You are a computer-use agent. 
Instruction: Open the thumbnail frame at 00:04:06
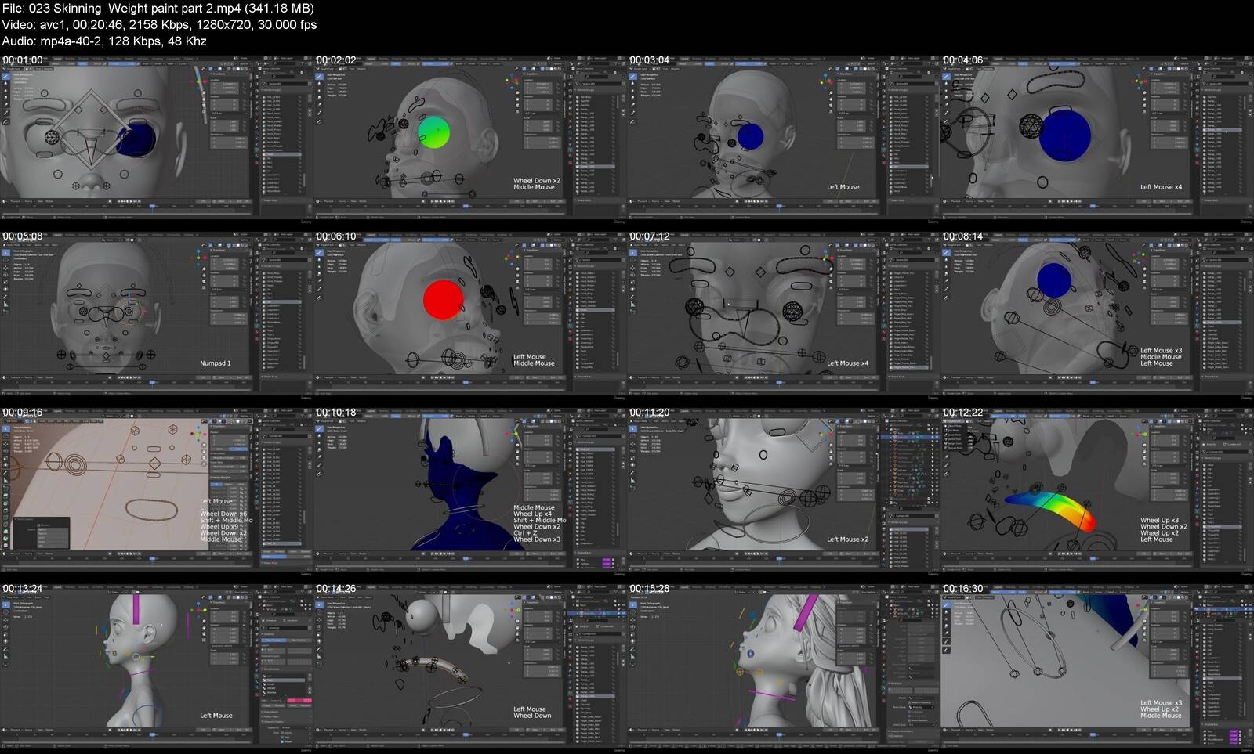[x=1096, y=136]
